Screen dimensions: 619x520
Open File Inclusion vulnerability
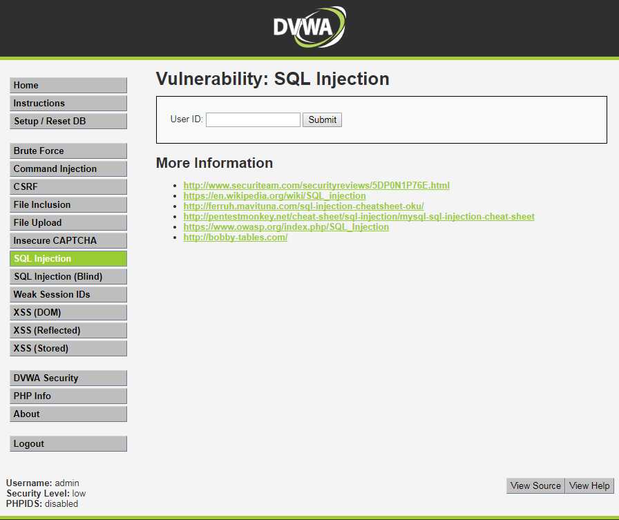tap(68, 205)
